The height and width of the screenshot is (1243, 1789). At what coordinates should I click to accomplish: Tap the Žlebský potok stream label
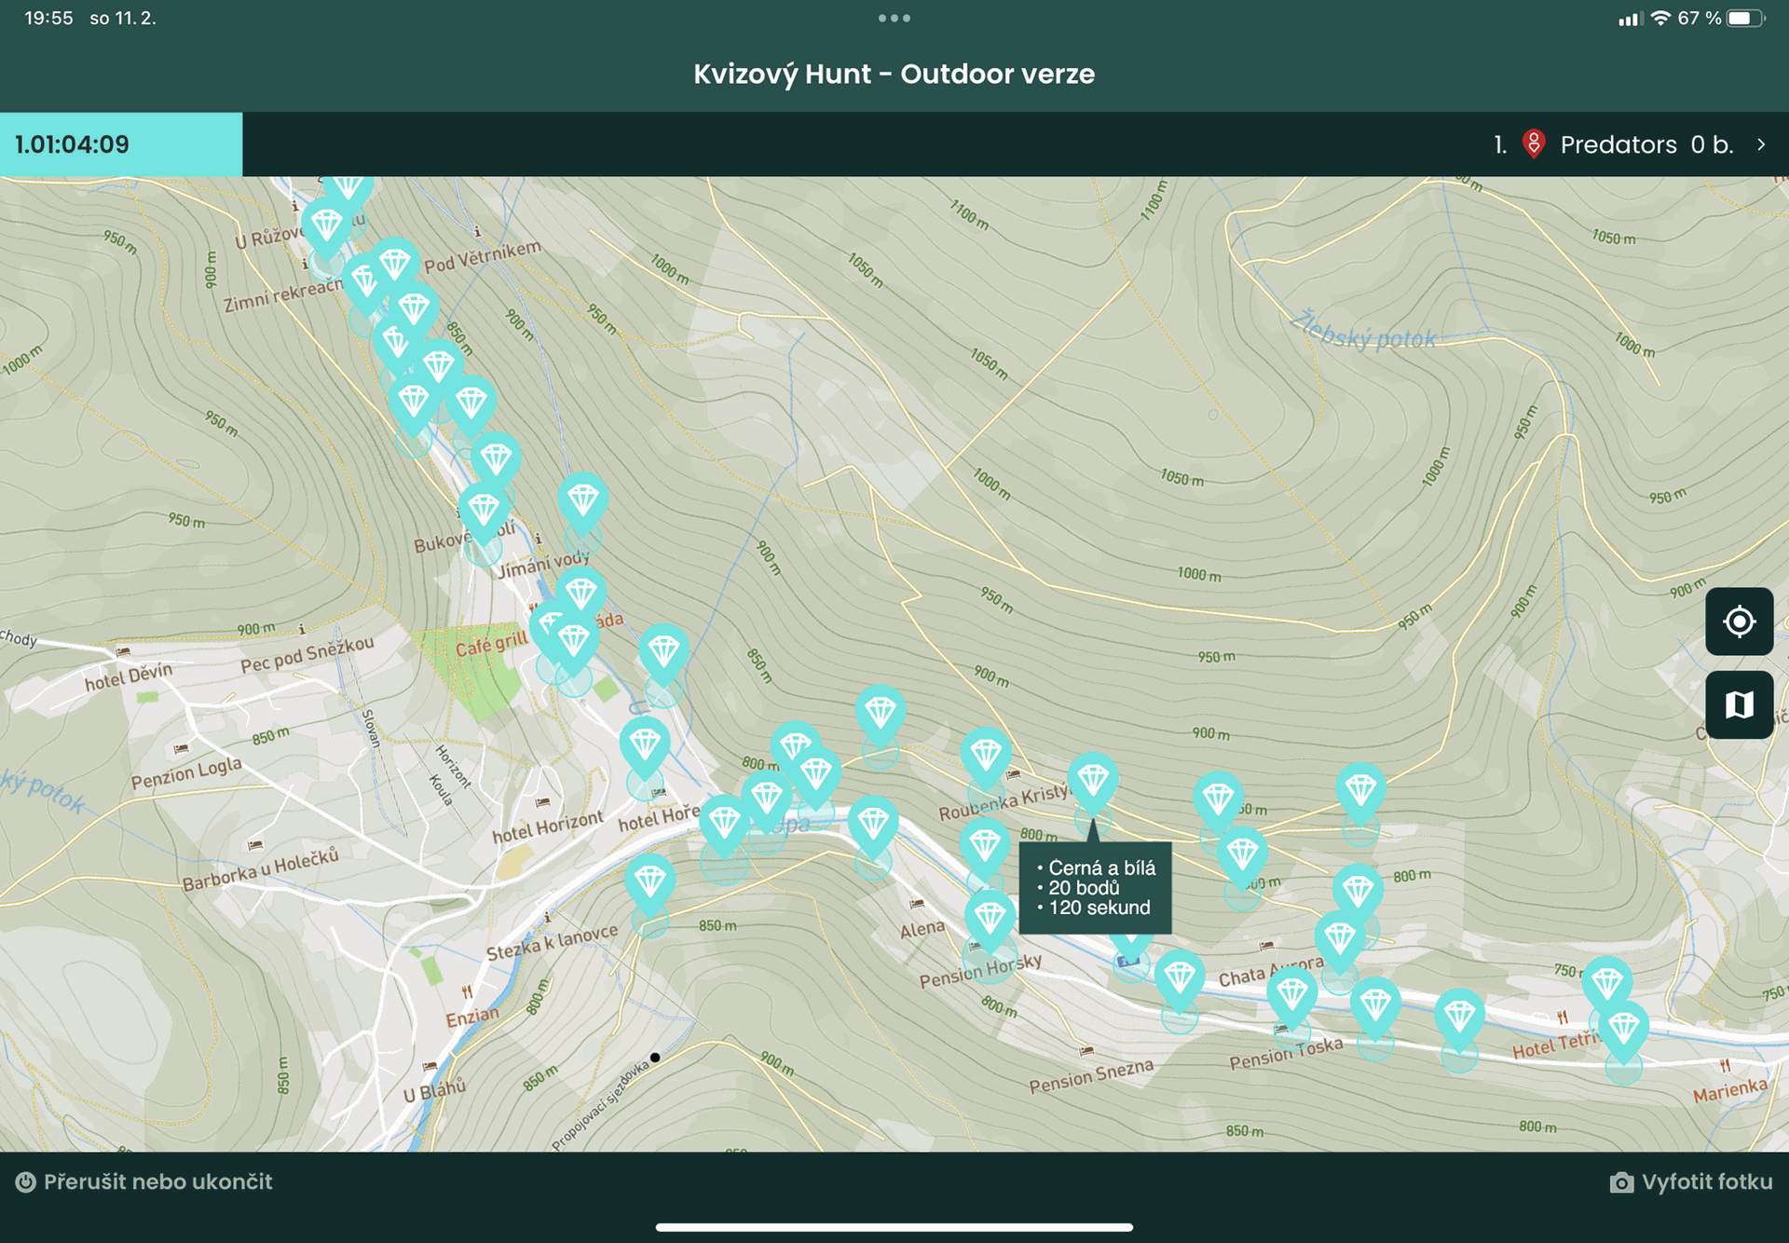click(1363, 331)
